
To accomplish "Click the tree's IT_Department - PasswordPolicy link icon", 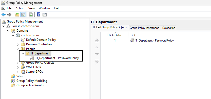I will point(32,58).
